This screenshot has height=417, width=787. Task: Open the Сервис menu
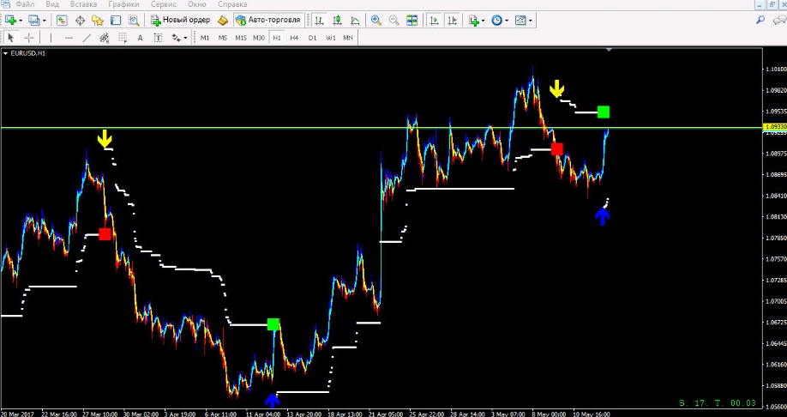click(x=164, y=4)
